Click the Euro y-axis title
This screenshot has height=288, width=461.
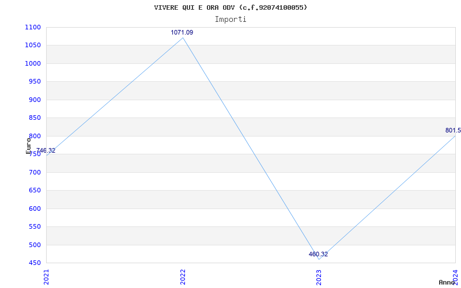(x=28, y=146)
